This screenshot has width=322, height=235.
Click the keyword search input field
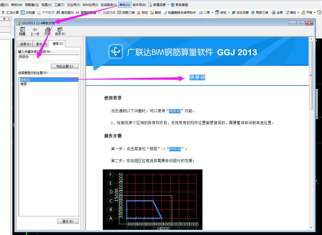48,57
